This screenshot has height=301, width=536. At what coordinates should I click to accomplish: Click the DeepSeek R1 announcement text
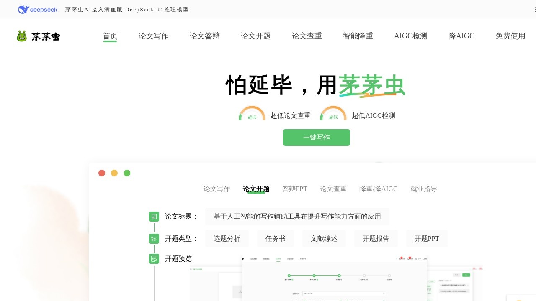tap(127, 10)
